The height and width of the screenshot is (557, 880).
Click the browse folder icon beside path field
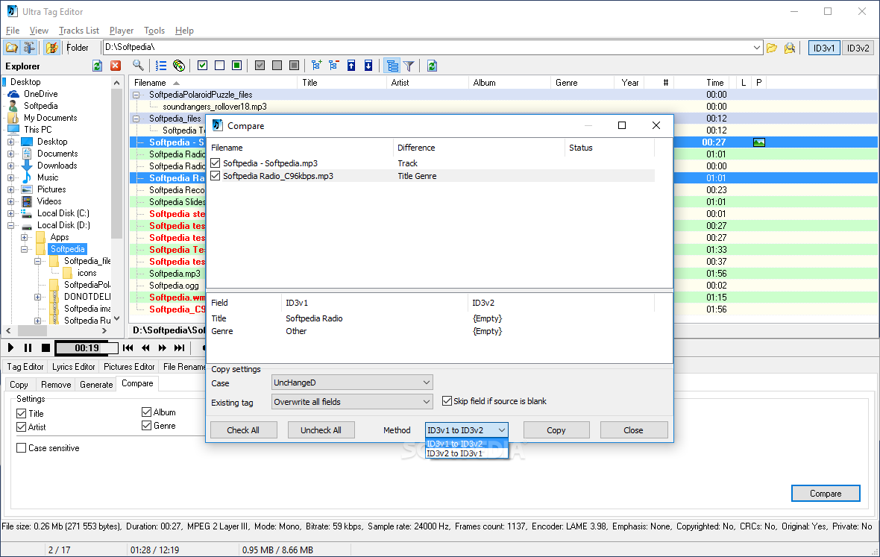coord(773,48)
